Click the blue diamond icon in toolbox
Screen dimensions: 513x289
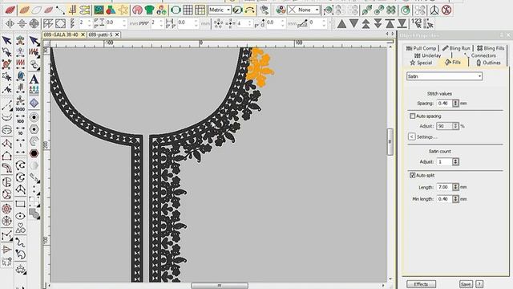click(34, 104)
